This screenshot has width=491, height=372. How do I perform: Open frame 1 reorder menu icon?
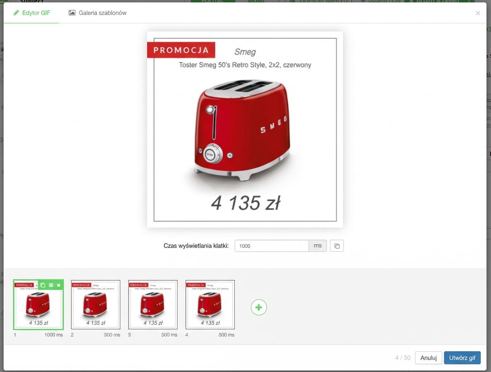point(51,285)
